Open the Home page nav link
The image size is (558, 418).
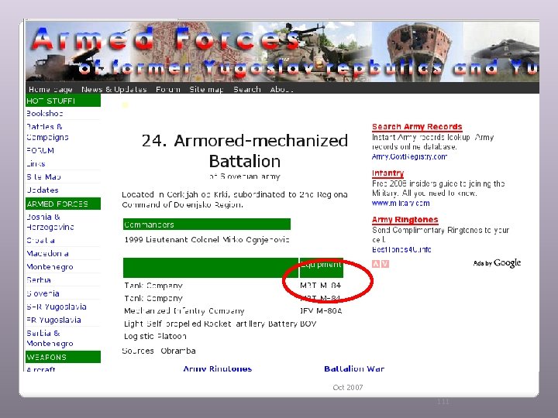tap(50, 89)
